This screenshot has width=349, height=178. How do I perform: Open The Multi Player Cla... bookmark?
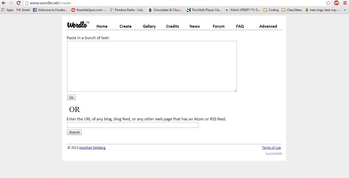[204, 10]
